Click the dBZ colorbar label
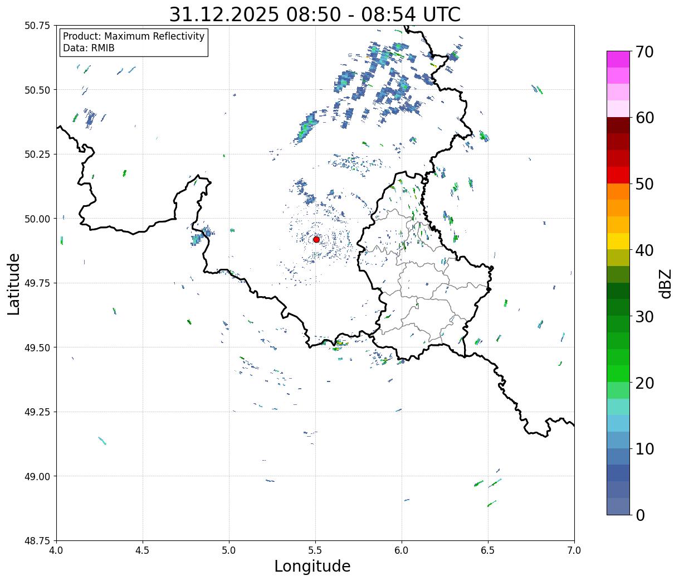The height and width of the screenshot is (580, 679). click(x=666, y=283)
